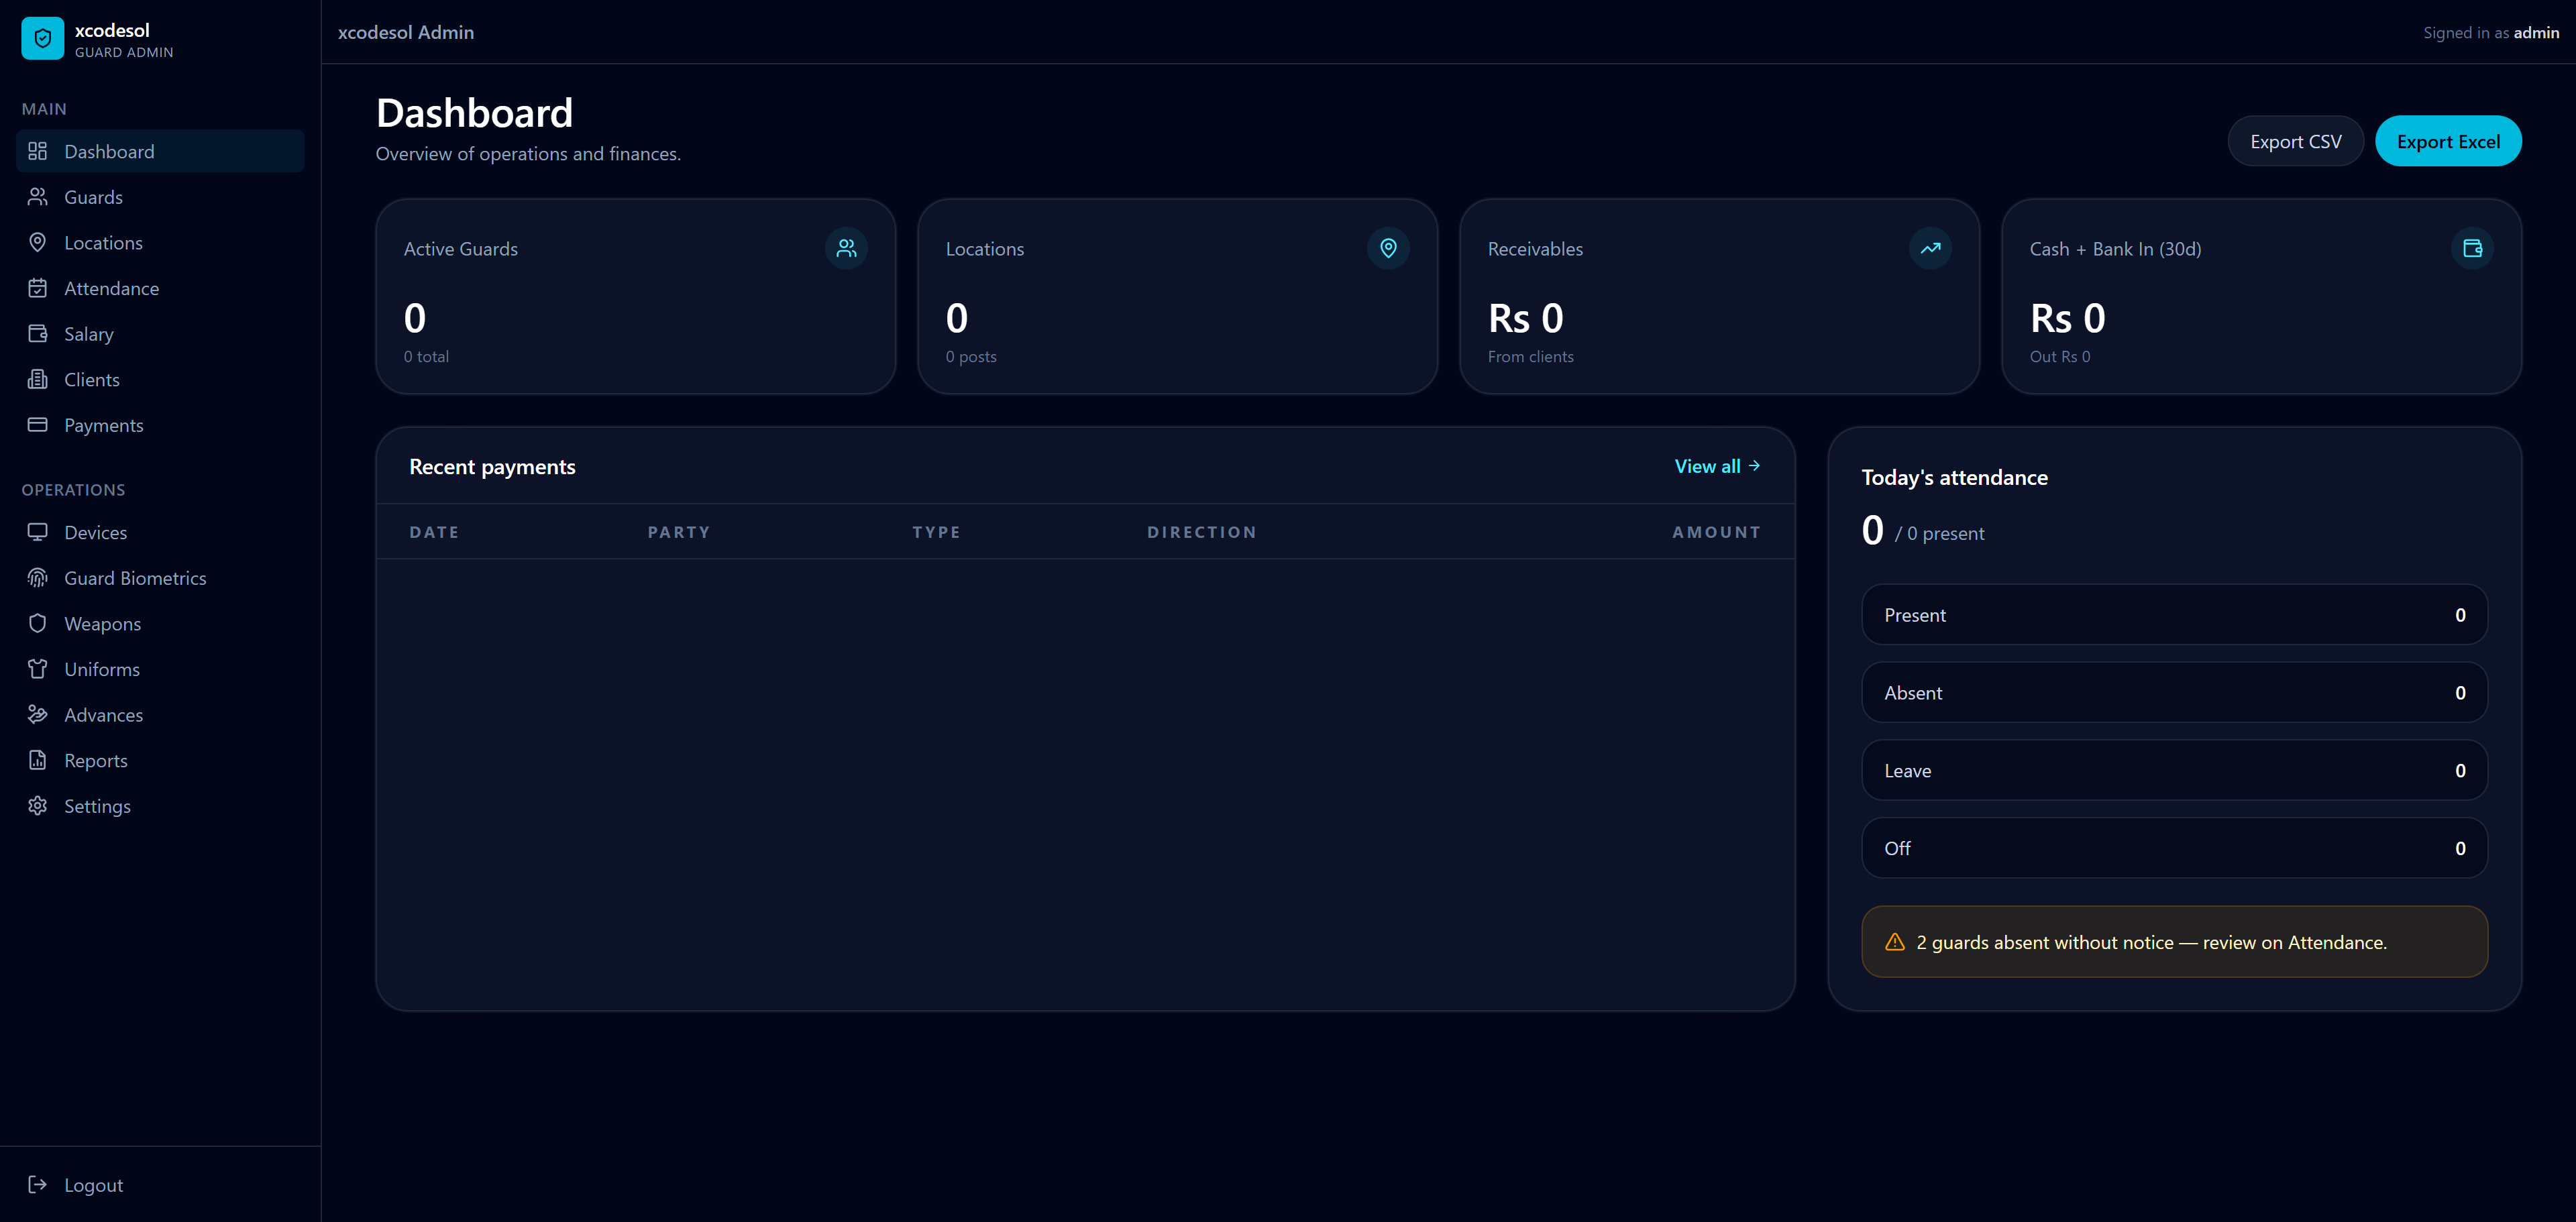Click the Devices monitor icon in sidebar
Image resolution: width=2576 pixels, height=1222 pixels.
click(38, 532)
